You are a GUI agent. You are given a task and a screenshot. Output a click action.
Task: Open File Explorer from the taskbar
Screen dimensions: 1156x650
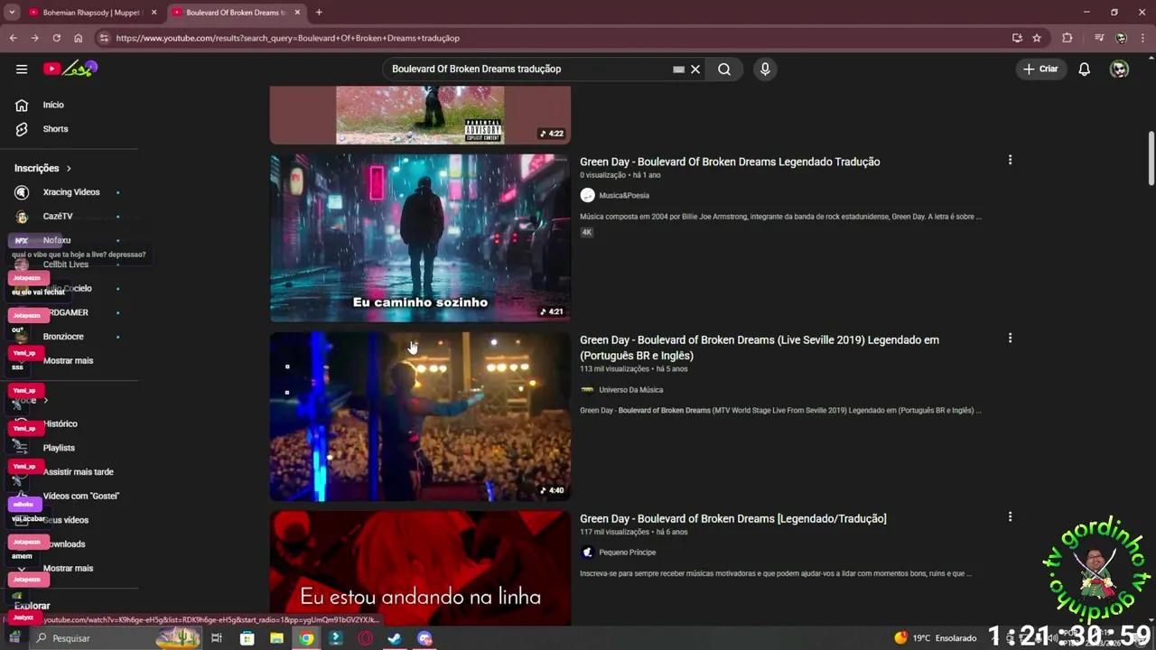point(276,638)
